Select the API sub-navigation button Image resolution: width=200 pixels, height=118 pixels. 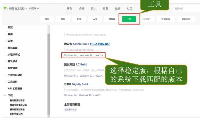[95, 19]
